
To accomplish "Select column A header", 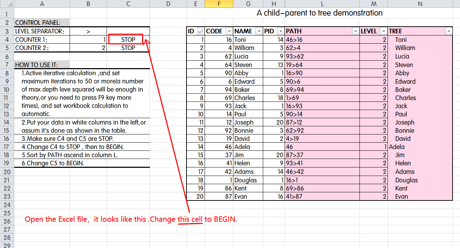I will pos(42,4).
